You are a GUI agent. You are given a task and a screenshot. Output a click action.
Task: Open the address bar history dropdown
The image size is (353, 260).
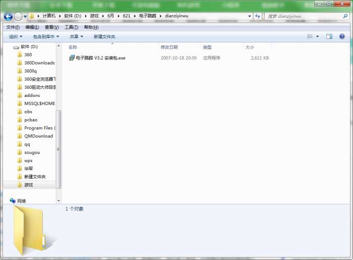coord(250,16)
